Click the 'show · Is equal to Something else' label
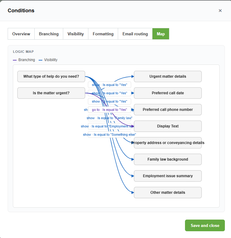This screenshot has width=231, height=238. (x=110, y=135)
